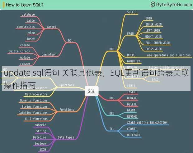Click the "JSON" data type node
This screenshot has height=153, width=193.
pos(43,150)
